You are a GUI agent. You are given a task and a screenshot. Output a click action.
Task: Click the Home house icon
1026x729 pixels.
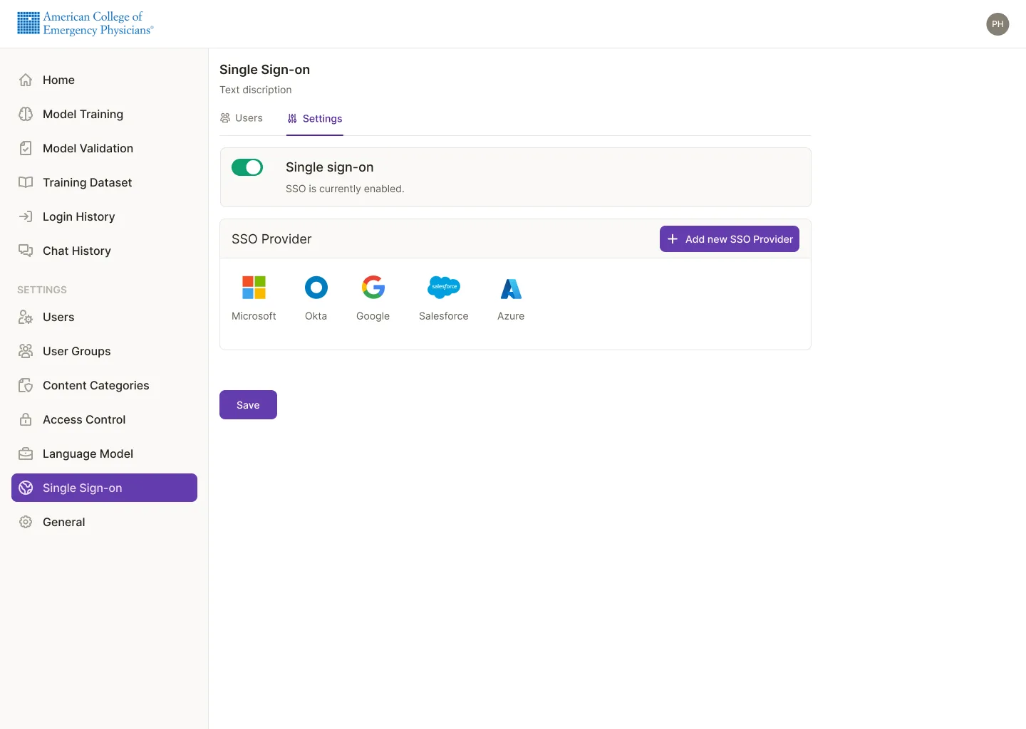pos(26,80)
